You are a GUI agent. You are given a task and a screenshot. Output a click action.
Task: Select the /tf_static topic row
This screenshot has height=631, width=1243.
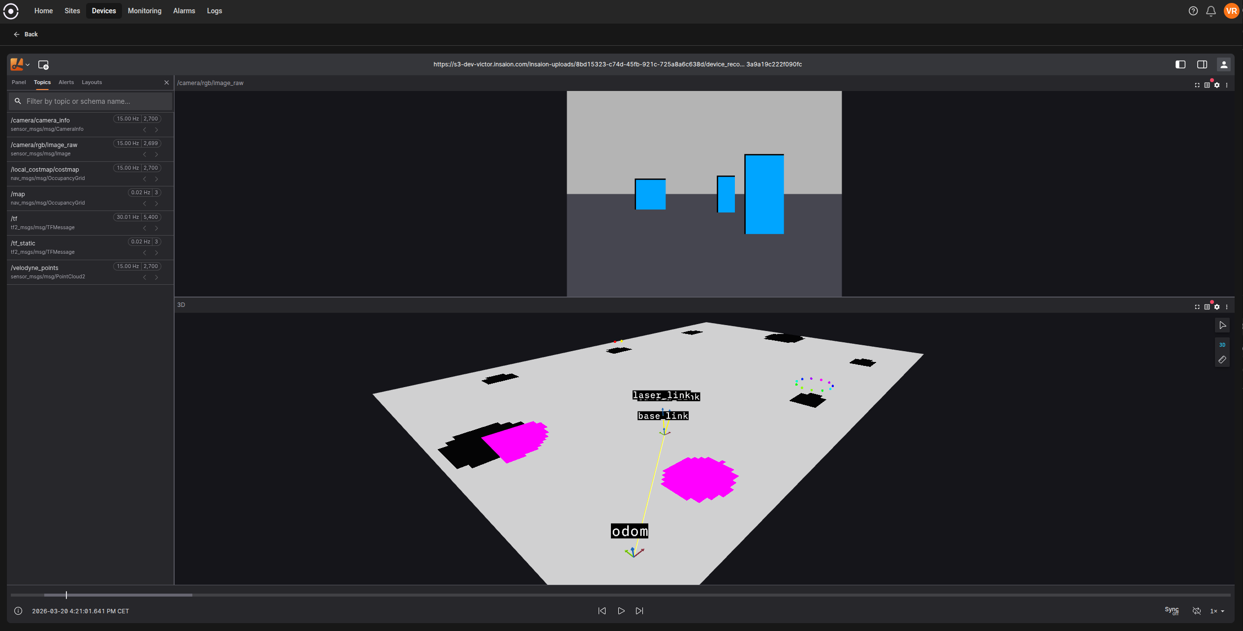(x=91, y=247)
